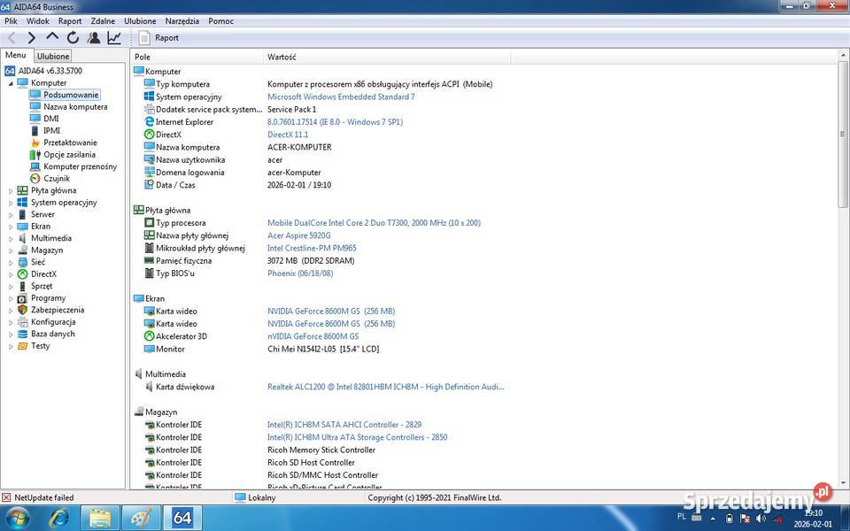
Task: Select DMI in the Komputer tree
Action: (x=50, y=118)
